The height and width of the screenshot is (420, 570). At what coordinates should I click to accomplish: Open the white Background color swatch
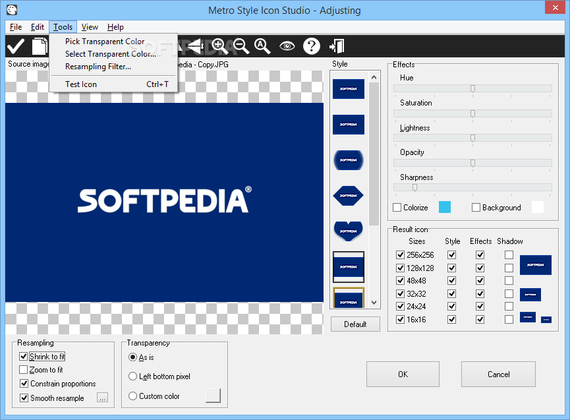pyautogui.click(x=537, y=207)
